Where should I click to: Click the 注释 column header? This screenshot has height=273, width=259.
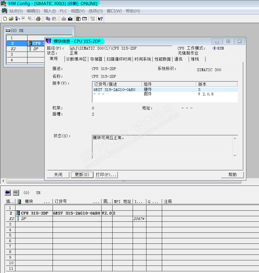[x=210, y=202]
